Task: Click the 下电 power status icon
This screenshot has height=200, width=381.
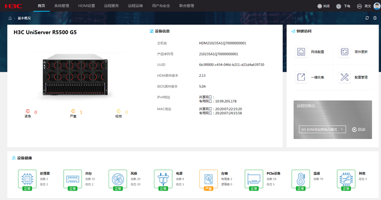Action: pyautogui.click(x=339, y=6)
